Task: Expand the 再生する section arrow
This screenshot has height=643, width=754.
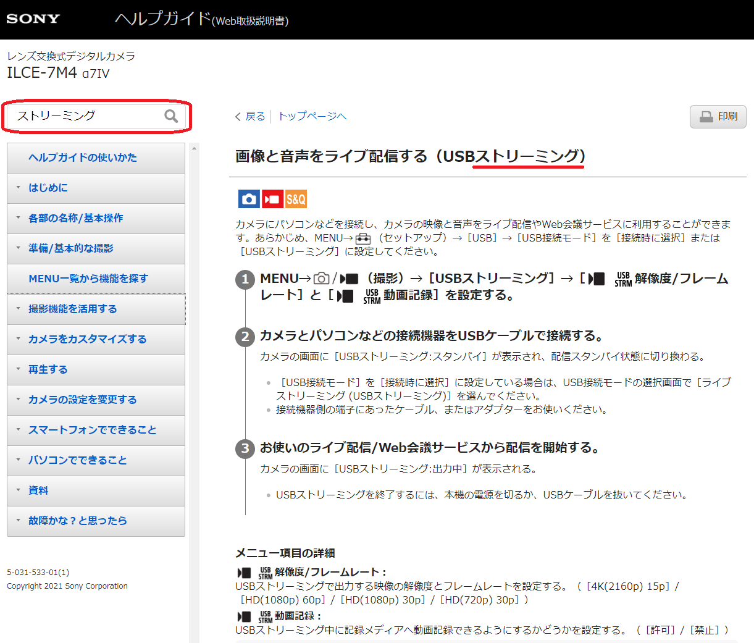Action: point(18,369)
